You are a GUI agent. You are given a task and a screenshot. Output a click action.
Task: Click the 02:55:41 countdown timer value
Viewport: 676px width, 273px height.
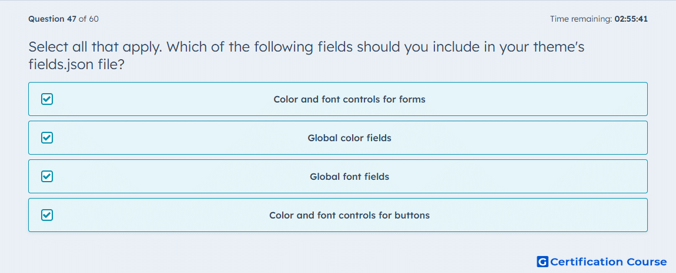click(631, 19)
